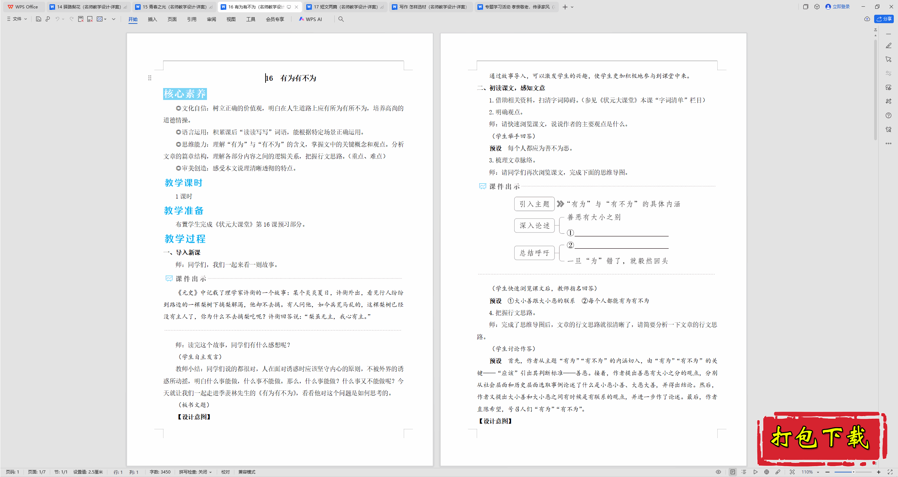898x477 pixels.
Task: Toggle spell check status 拼写检查: 关闭
Action: pyautogui.click(x=195, y=472)
